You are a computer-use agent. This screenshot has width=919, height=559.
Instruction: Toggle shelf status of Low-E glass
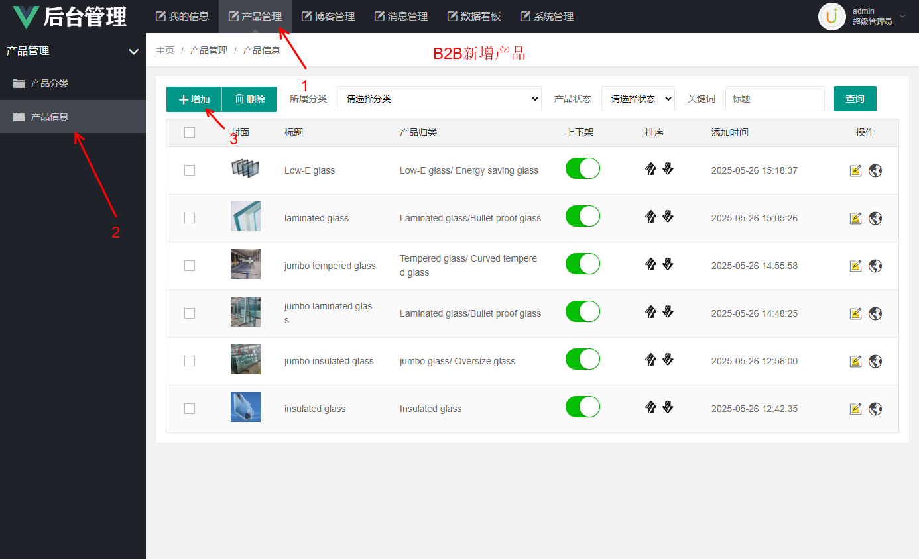tap(583, 168)
